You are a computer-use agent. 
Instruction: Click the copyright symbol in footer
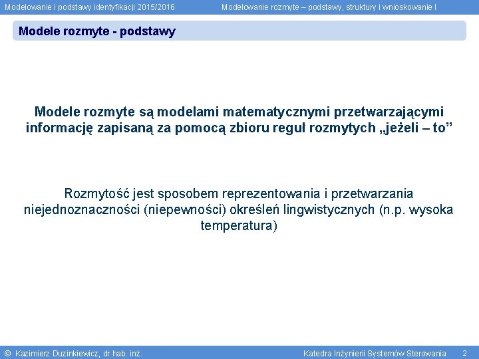click(x=8, y=354)
